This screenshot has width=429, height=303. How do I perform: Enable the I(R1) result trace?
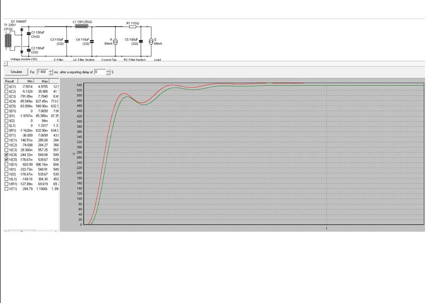(x=6, y=130)
